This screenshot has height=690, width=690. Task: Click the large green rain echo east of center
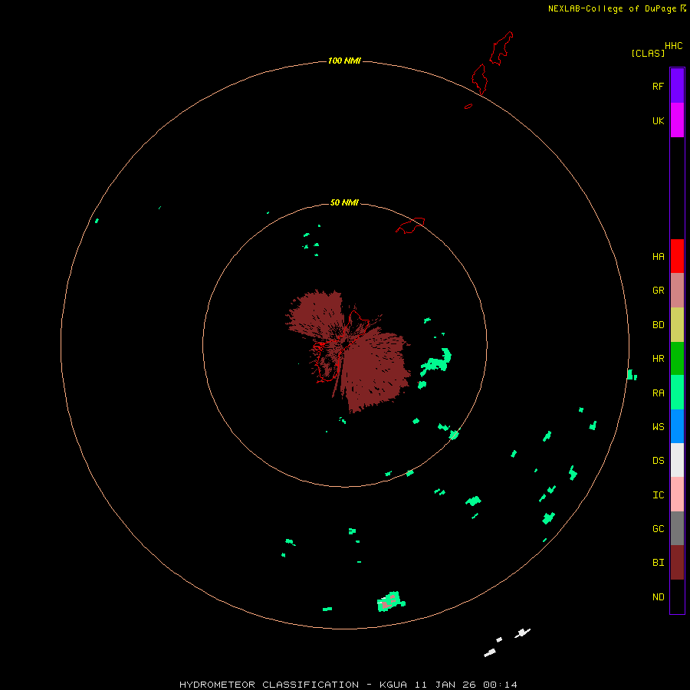coord(435,362)
